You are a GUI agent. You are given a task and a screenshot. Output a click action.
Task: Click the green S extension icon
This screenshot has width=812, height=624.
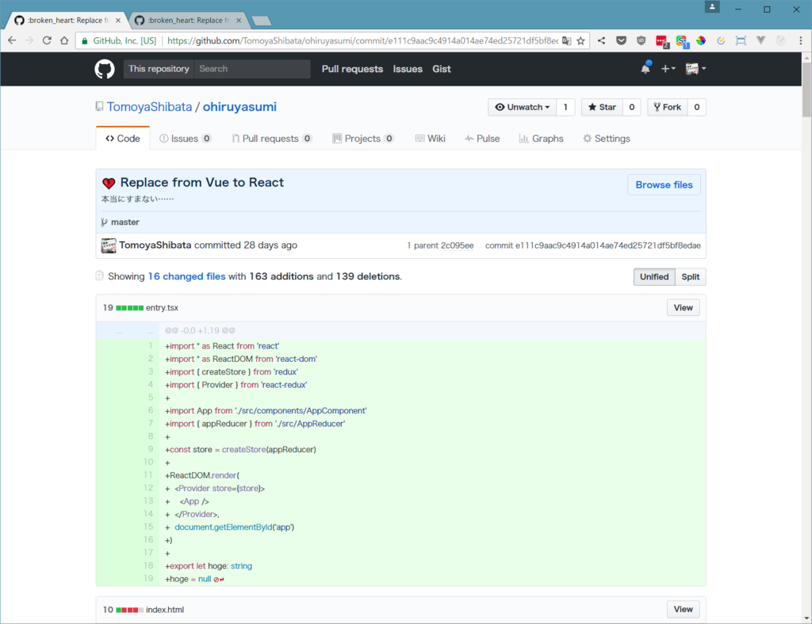pyautogui.click(x=681, y=41)
